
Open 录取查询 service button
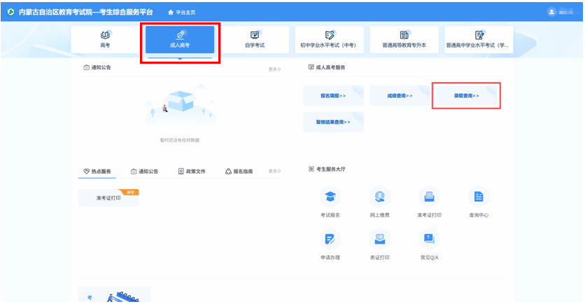pyautogui.click(x=466, y=95)
